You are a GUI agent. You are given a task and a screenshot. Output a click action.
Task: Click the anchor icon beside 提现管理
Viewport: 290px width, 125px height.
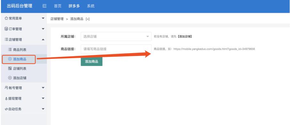[6, 98]
